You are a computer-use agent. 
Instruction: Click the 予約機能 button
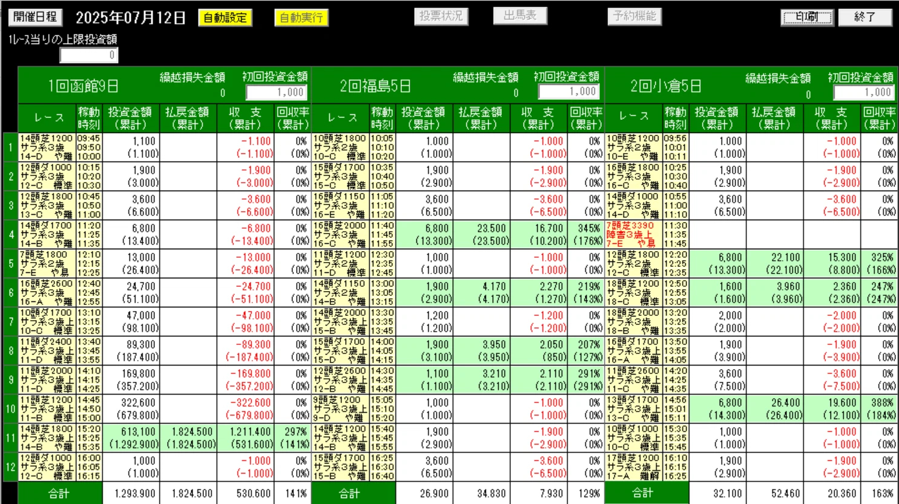pyautogui.click(x=634, y=16)
